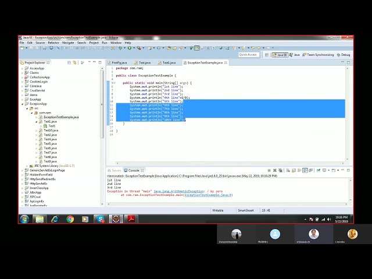
Task: Run the program with green Run icon
Action: 130,48
